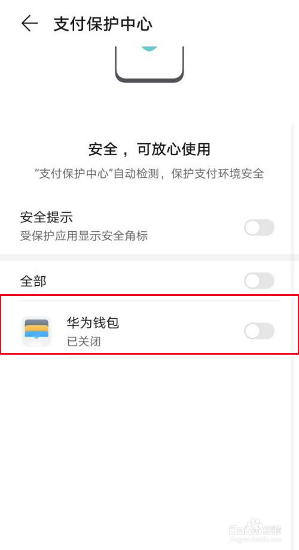The height and width of the screenshot is (550, 299).
Task: Enable the 安全提示 switch
Action: click(x=259, y=228)
